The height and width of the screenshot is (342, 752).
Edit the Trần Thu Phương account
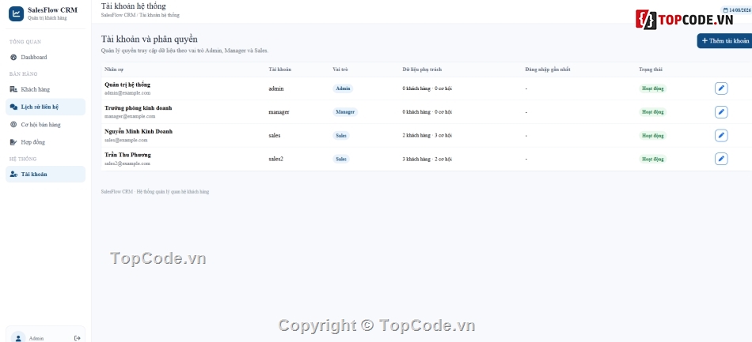coord(721,159)
